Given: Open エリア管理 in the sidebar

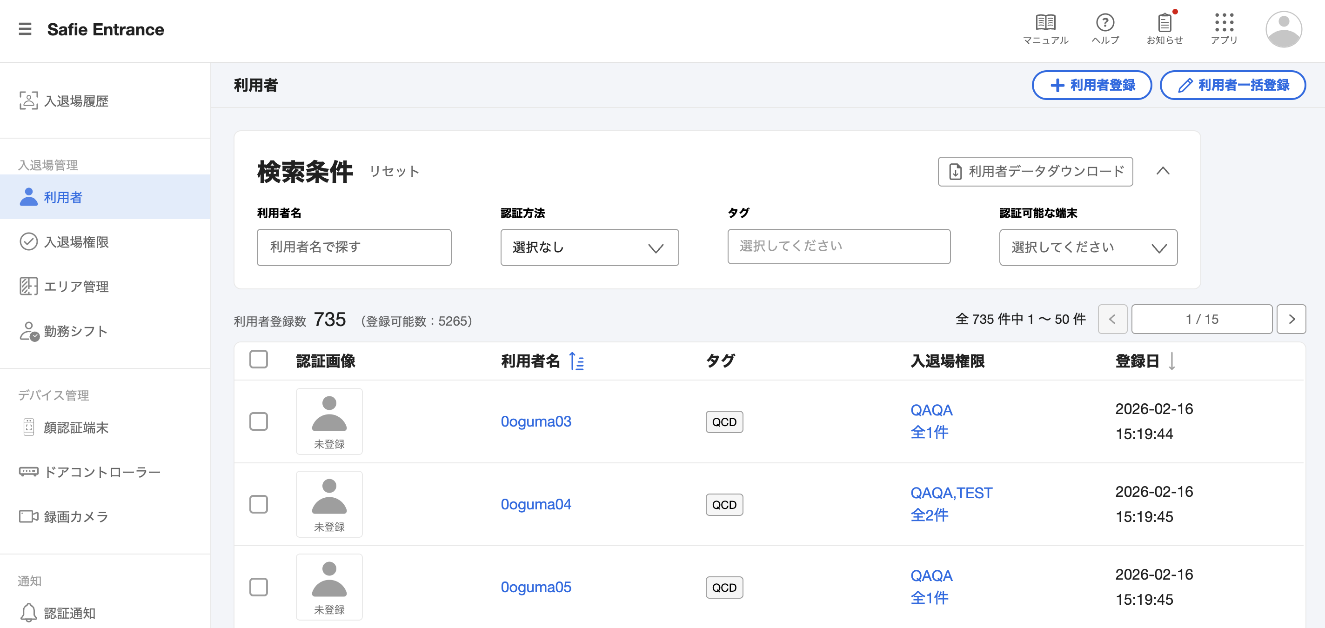Looking at the screenshot, I should click(x=105, y=286).
